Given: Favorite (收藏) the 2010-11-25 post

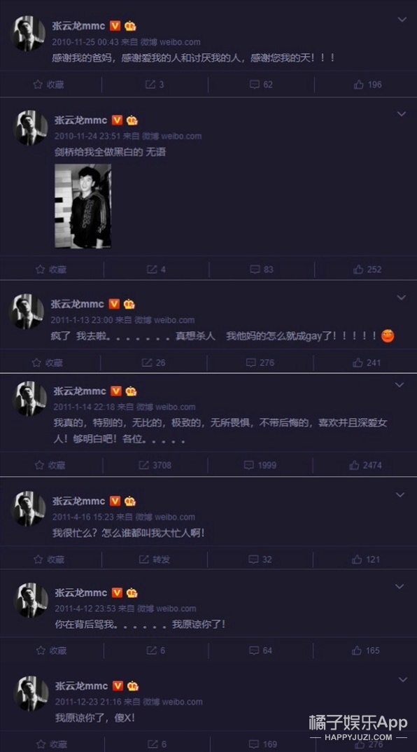Looking at the screenshot, I should (x=48, y=85).
